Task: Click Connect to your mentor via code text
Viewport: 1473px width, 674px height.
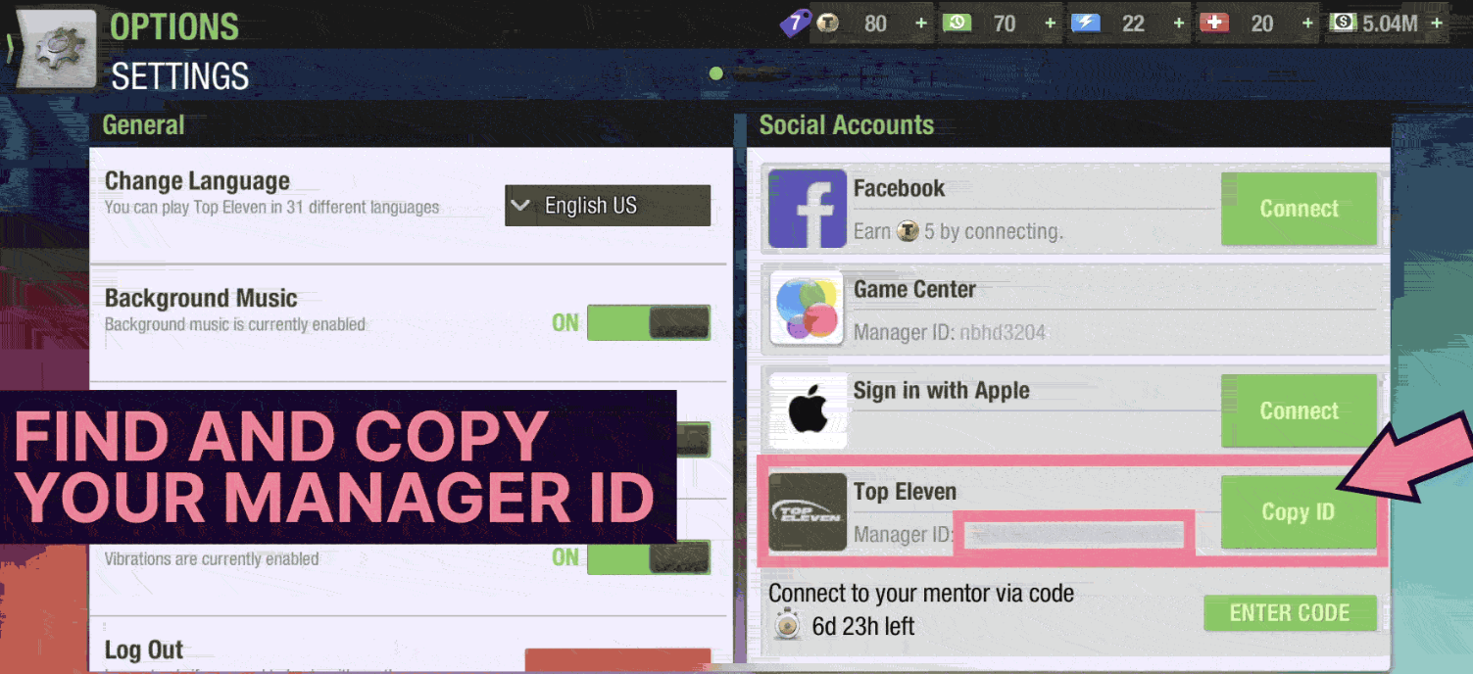Action: [921, 594]
